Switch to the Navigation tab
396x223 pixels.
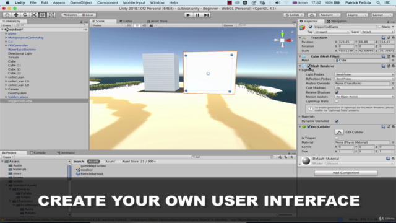tap(337, 21)
